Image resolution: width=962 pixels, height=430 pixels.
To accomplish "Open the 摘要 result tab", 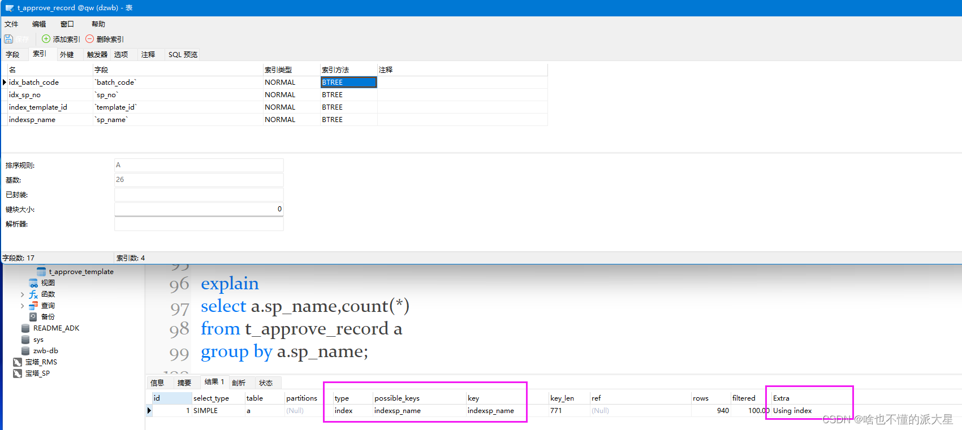I will [x=184, y=383].
